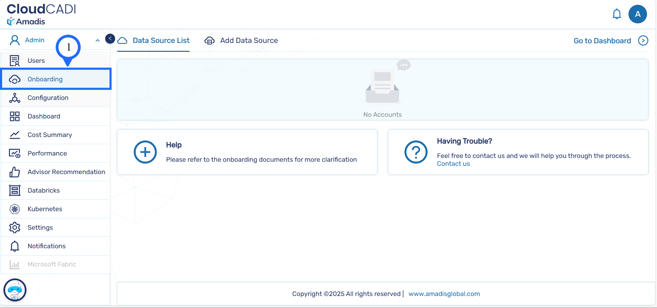
Task: Collapse the Admin menu chevron
Action: coord(98,41)
